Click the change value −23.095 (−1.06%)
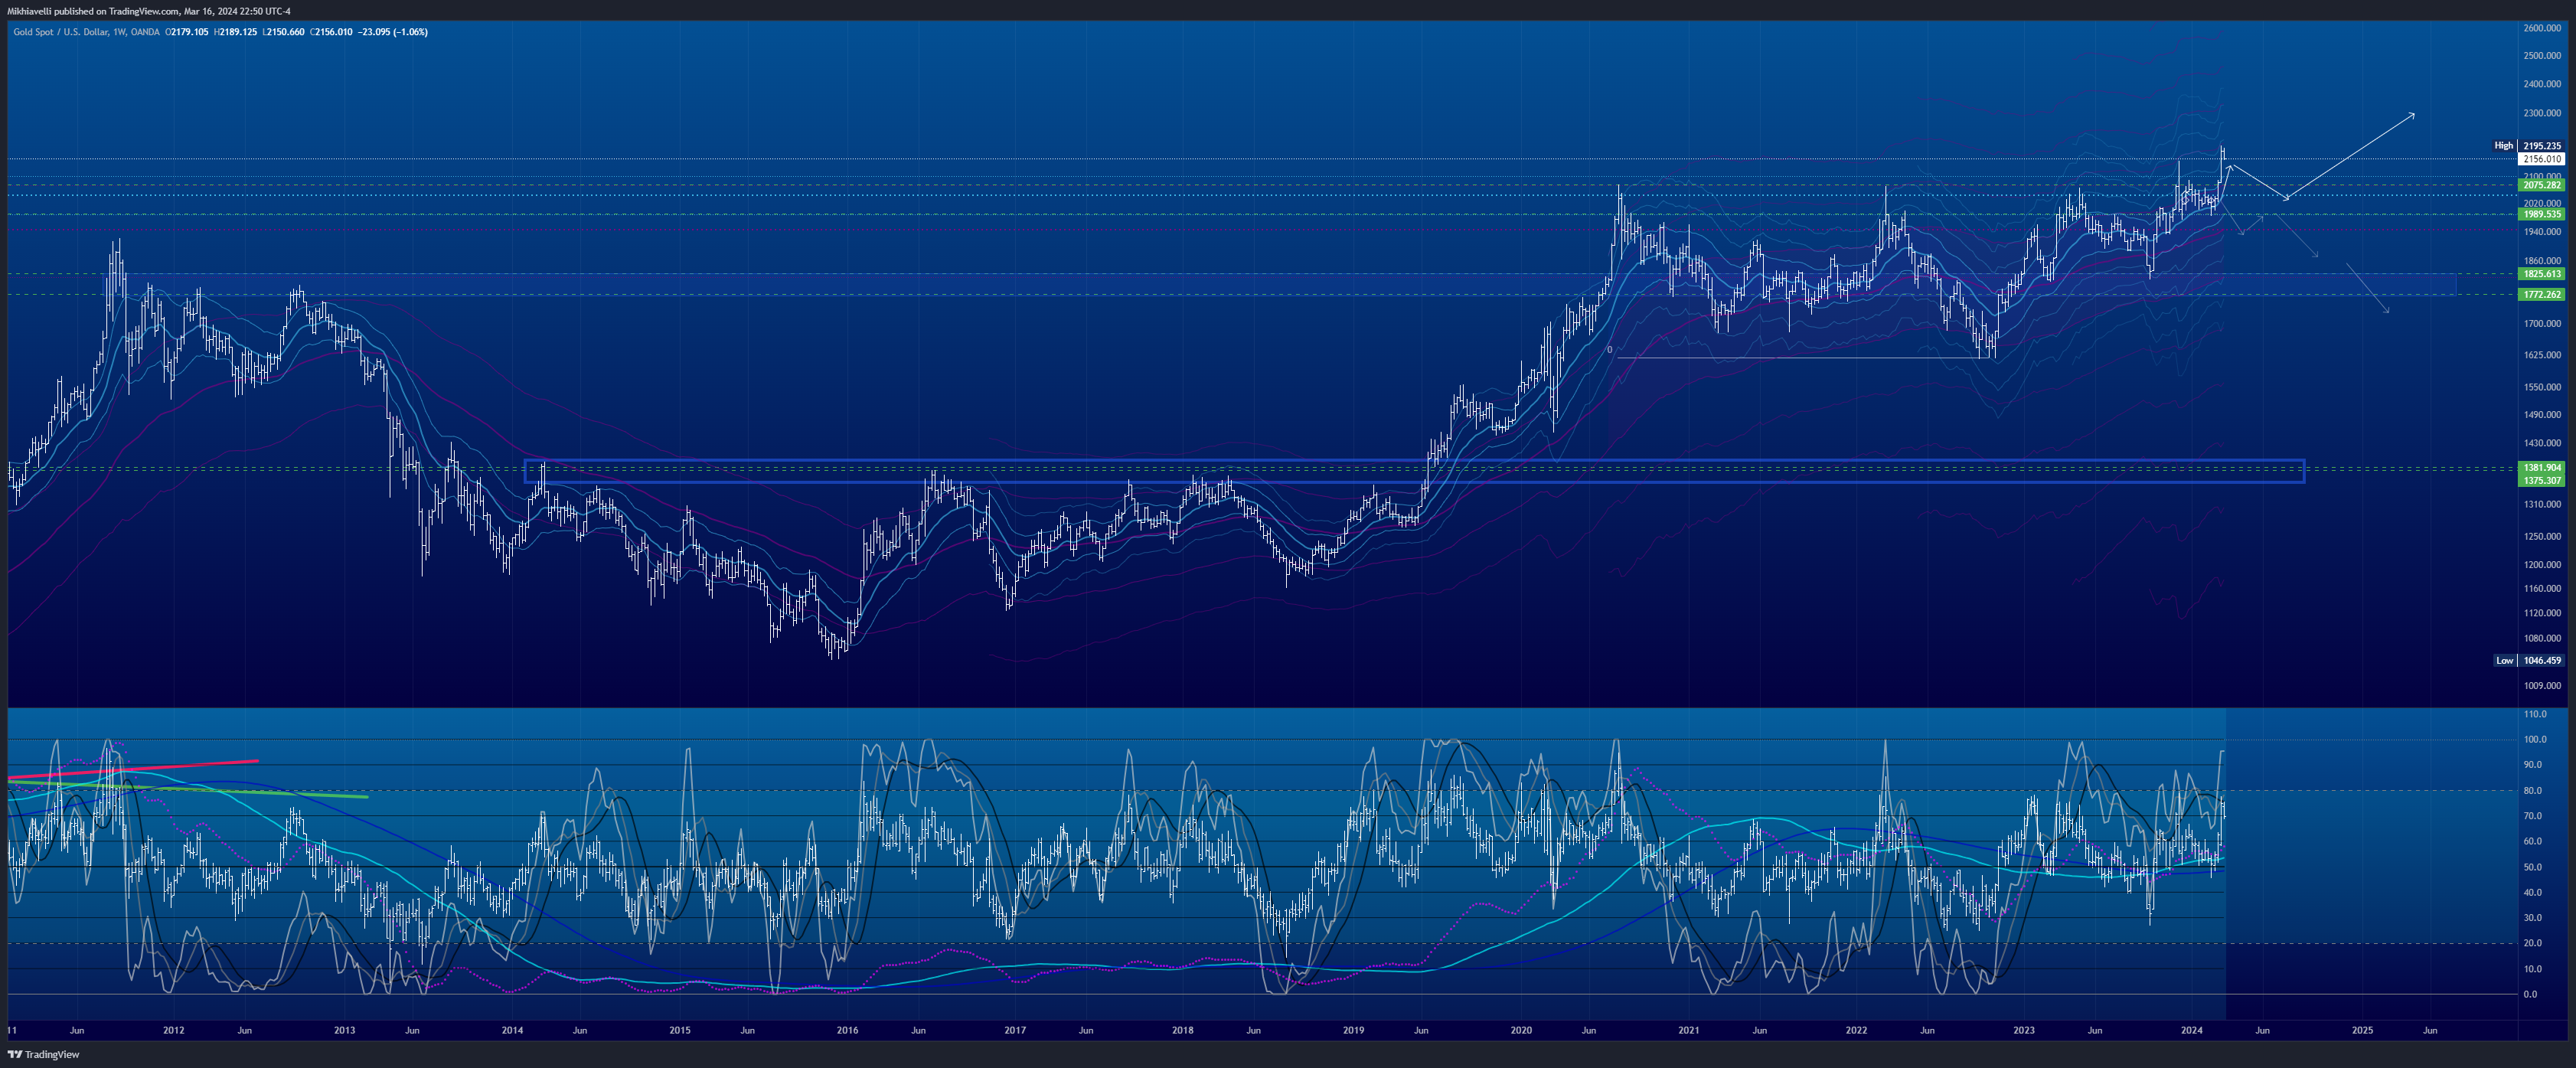The image size is (2576, 1068). click(x=394, y=32)
